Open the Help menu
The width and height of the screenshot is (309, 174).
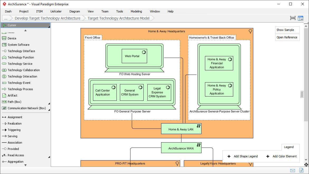170,11
